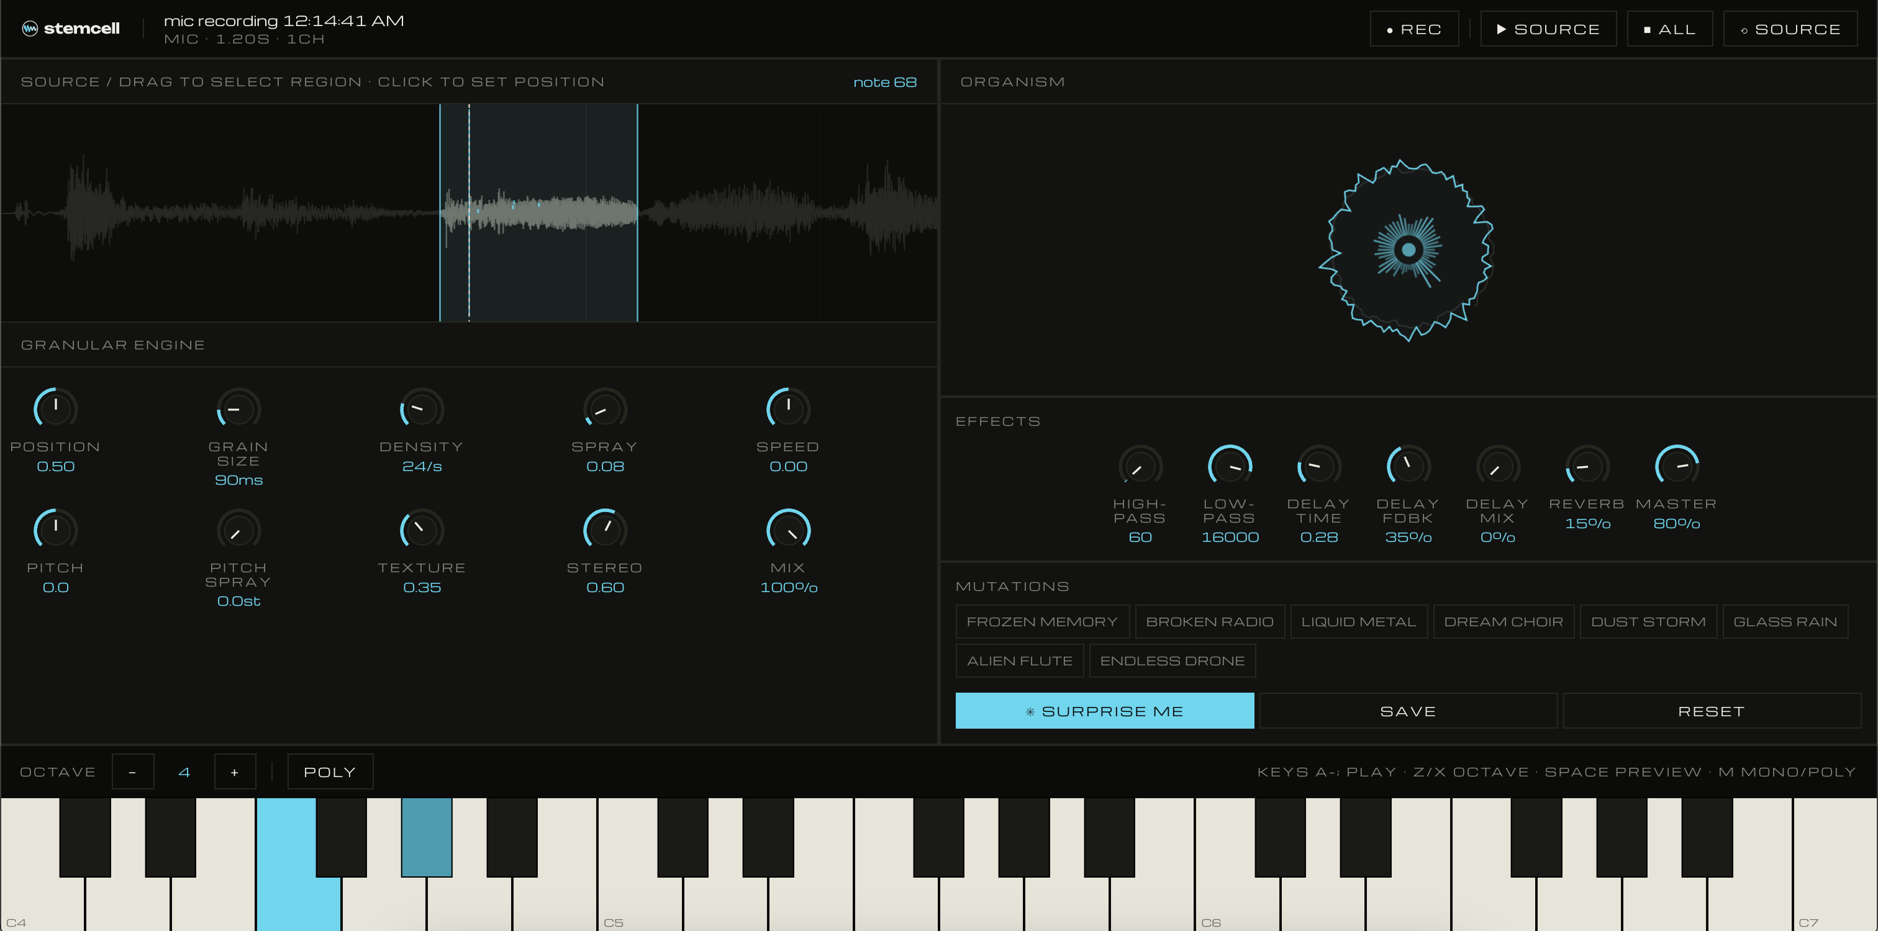Click the C5 piano key
This screenshot has height=931, width=1878.
coord(640,903)
